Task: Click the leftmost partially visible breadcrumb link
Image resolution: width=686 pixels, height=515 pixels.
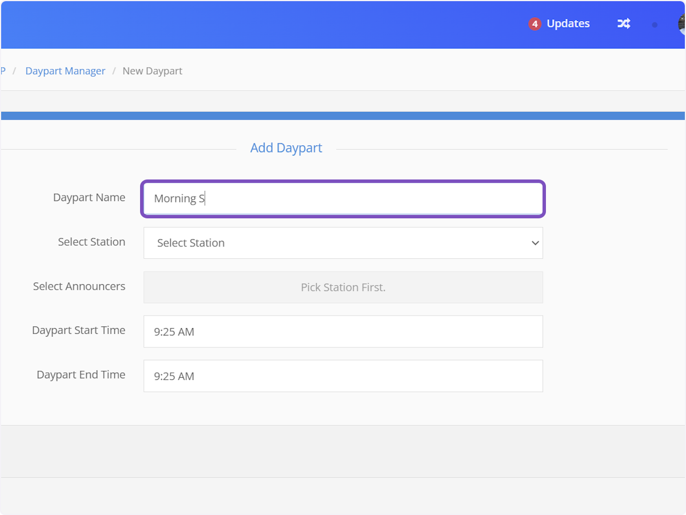Action: (x=3, y=71)
